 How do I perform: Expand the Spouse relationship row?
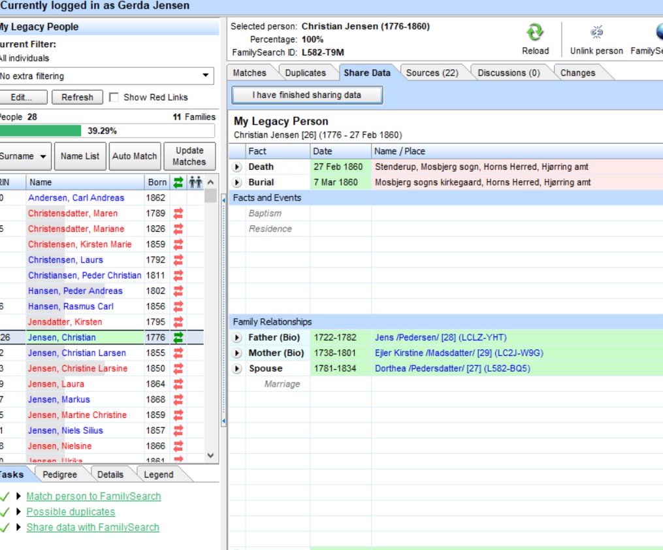[237, 368]
